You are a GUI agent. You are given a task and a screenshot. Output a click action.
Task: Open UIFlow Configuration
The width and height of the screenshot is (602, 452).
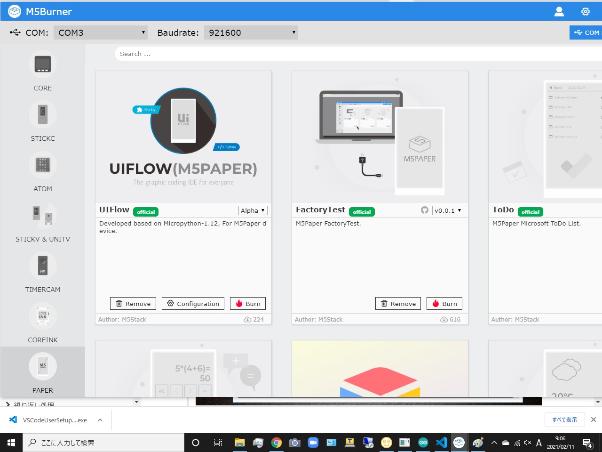click(x=193, y=304)
